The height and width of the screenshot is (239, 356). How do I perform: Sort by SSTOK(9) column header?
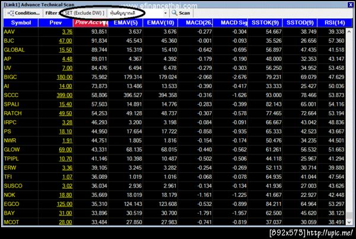pyautogui.click(x=265, y=22)
